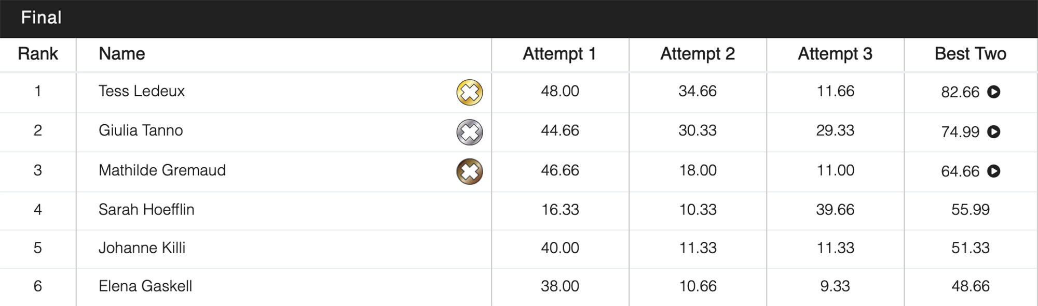Click the Final section header

pos(42,18)
